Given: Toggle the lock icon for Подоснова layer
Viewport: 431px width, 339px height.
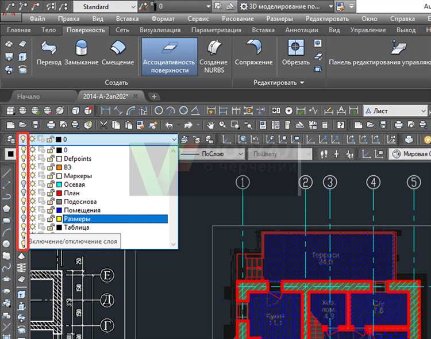Looking at the screenshot, I should tap(51, 202).
